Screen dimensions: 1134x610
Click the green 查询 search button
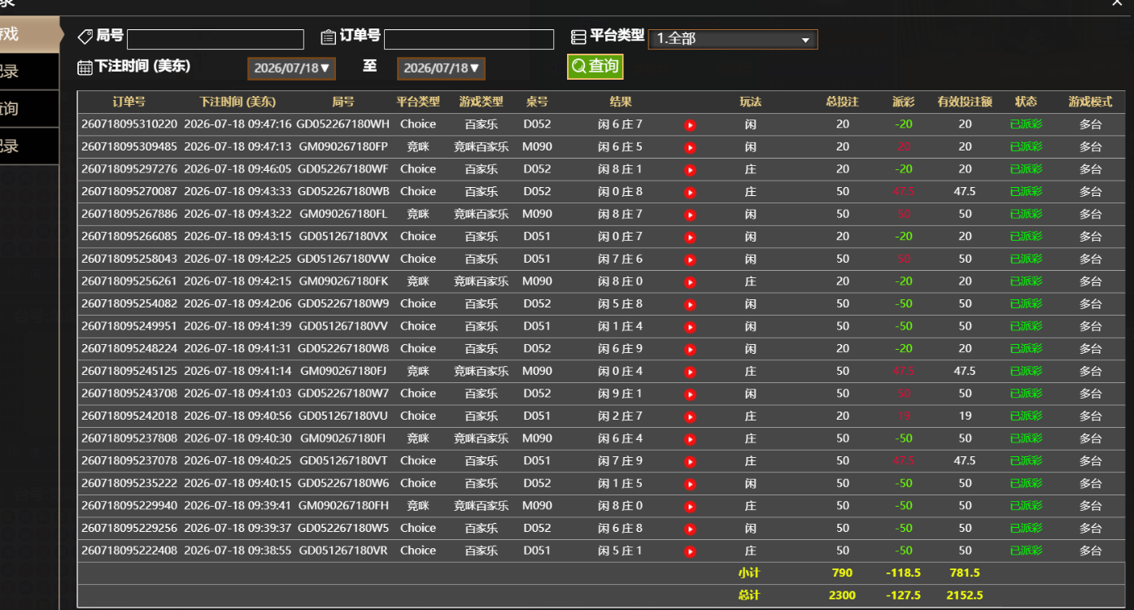coord(595,67)
